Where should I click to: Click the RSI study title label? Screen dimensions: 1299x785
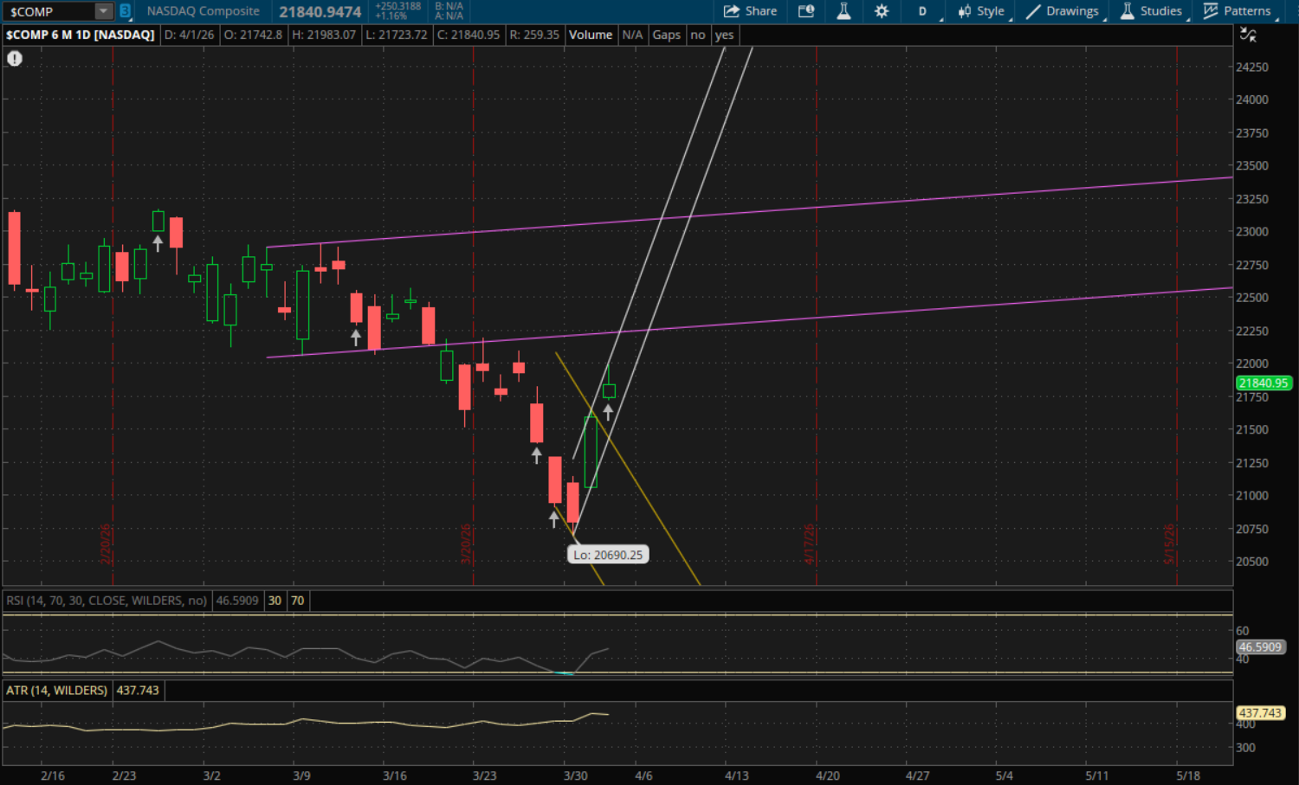pyautogui.click(x=107, y=601)
